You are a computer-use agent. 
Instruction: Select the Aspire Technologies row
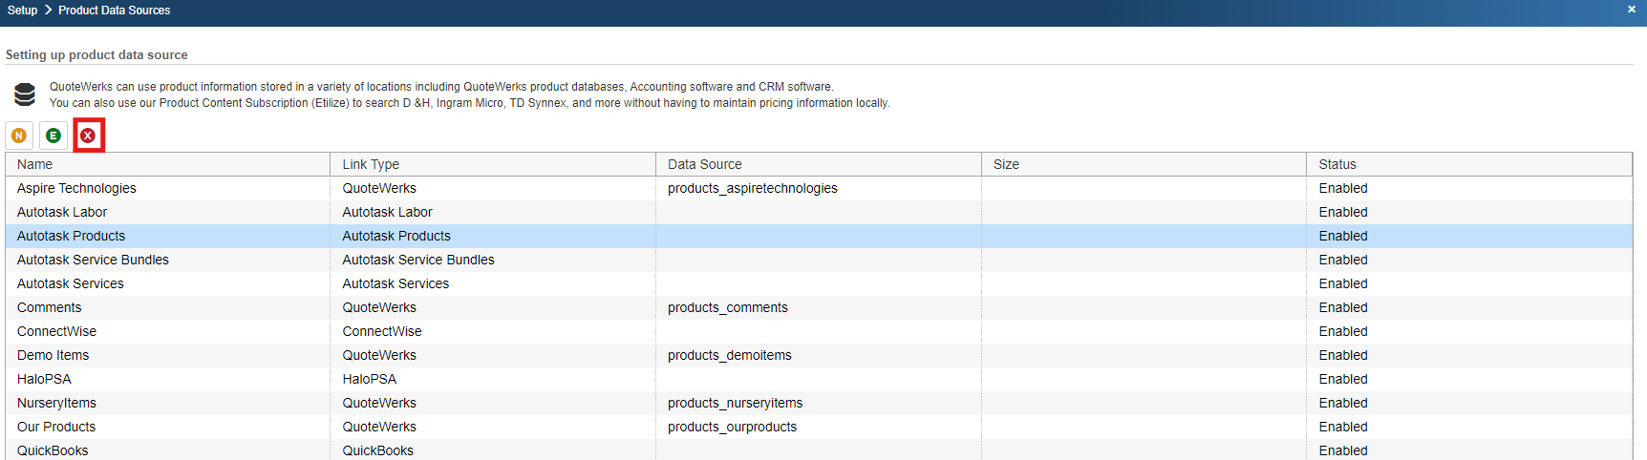click(76, 188)
